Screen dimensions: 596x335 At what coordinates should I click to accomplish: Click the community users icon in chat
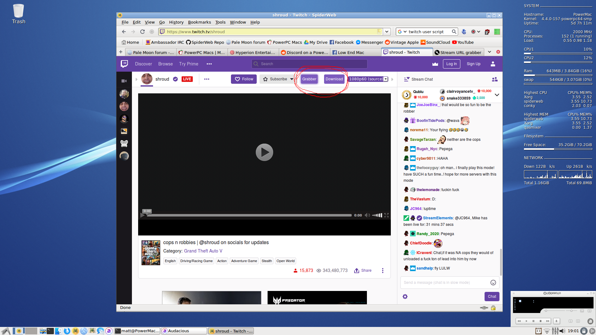[494, 79]
